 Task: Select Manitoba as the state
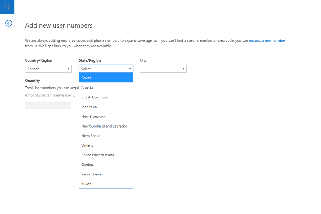106,107
